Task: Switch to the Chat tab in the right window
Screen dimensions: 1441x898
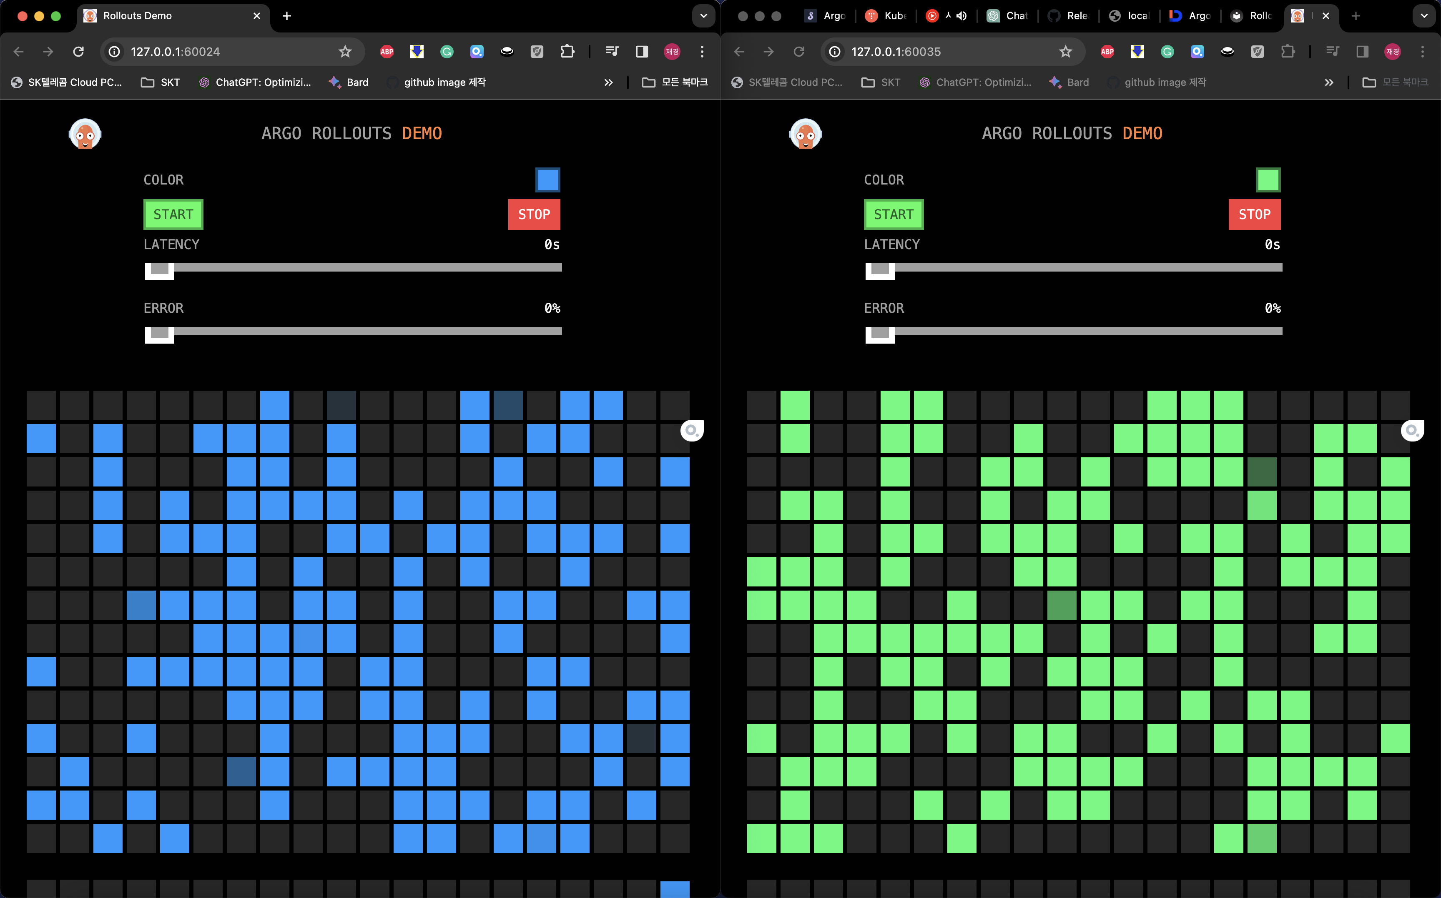Action: pos(1008,16)
